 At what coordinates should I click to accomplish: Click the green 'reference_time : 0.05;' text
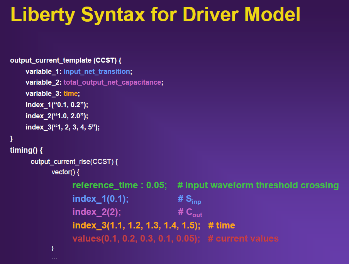point(119,186)
